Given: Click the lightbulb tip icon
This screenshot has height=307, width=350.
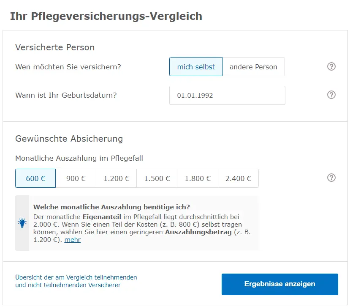Looking at the screenshot, I should tap(22, 223).
